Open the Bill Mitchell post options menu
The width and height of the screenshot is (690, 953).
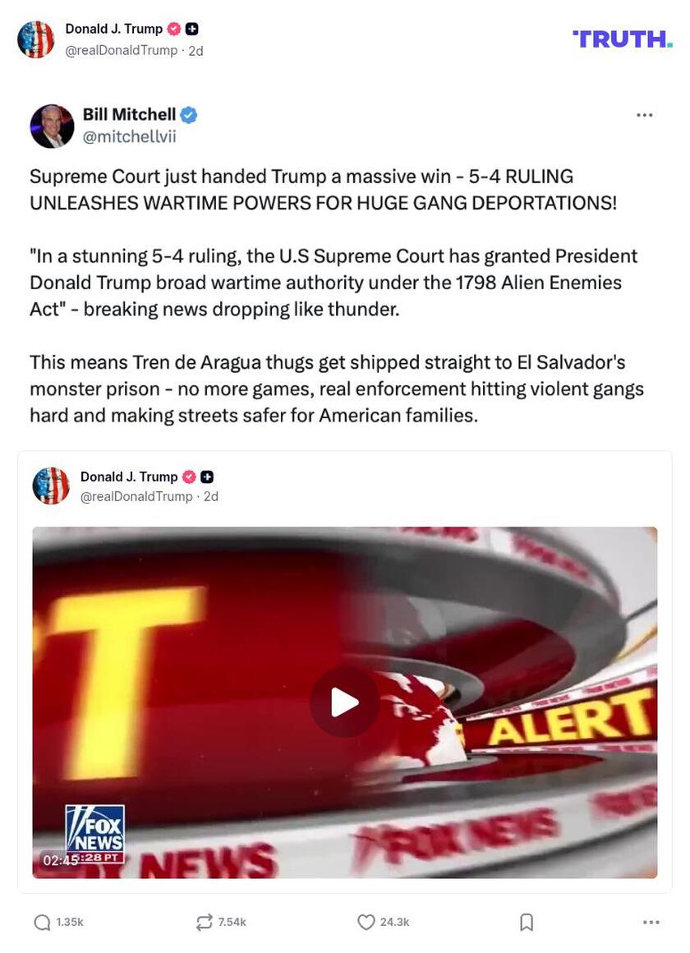point(644,115)
